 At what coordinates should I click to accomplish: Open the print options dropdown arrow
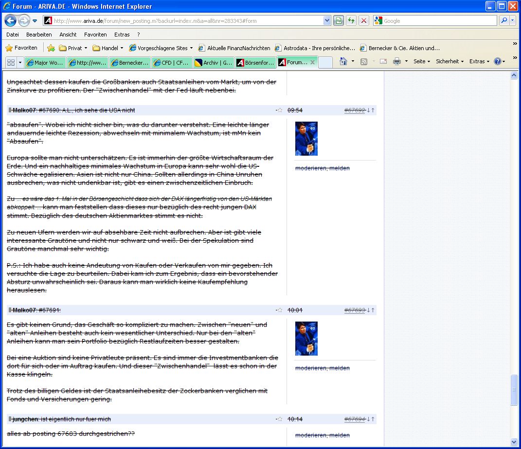tap(406, 61)
